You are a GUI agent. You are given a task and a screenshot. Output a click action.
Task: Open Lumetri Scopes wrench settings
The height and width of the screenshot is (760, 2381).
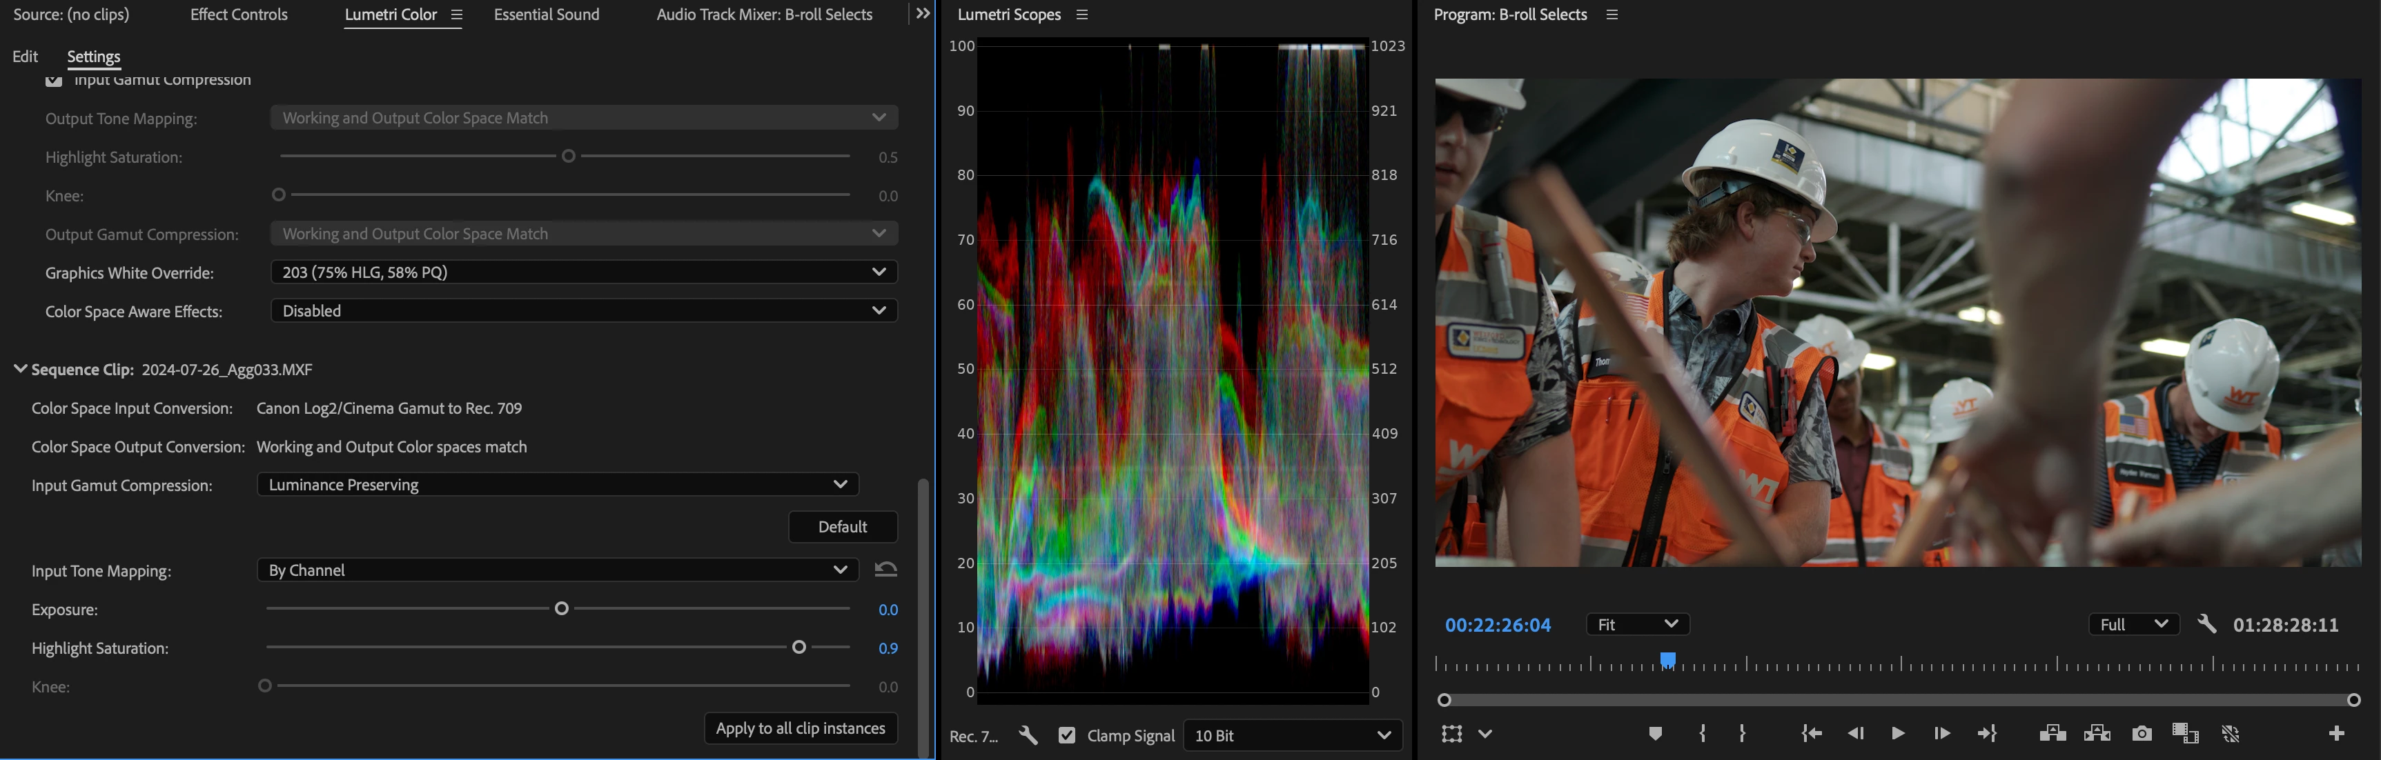pyautogui.click(x=1028, y=735)
